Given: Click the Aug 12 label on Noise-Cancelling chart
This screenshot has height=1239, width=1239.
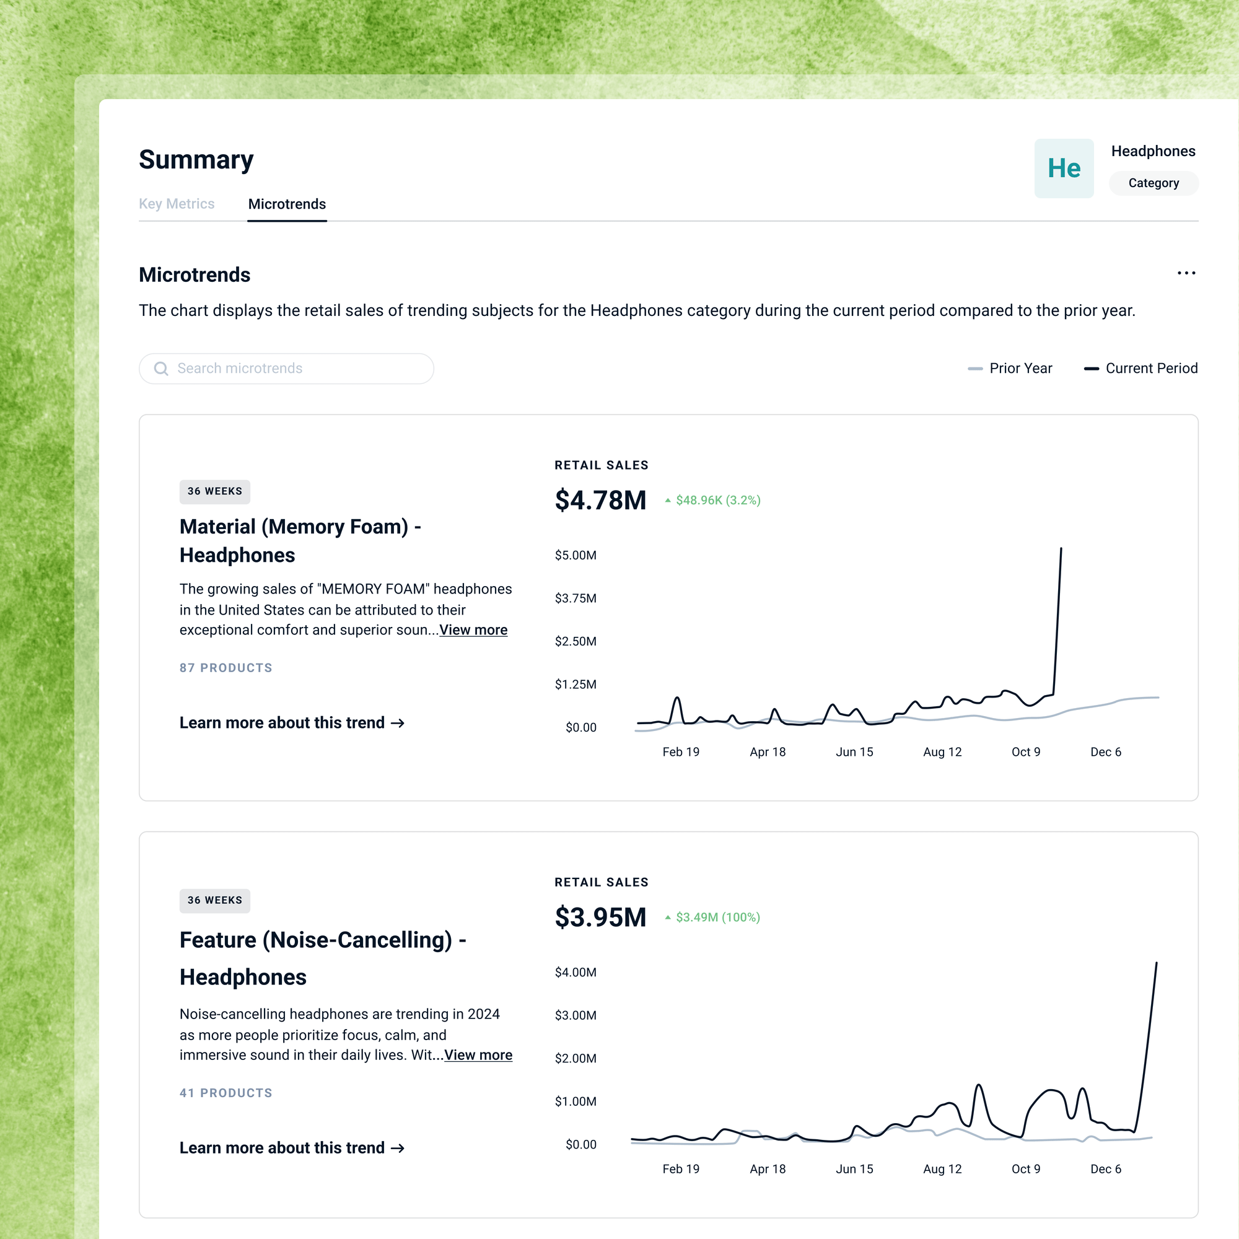Looking at the screenshot, I should [942, 1170].
